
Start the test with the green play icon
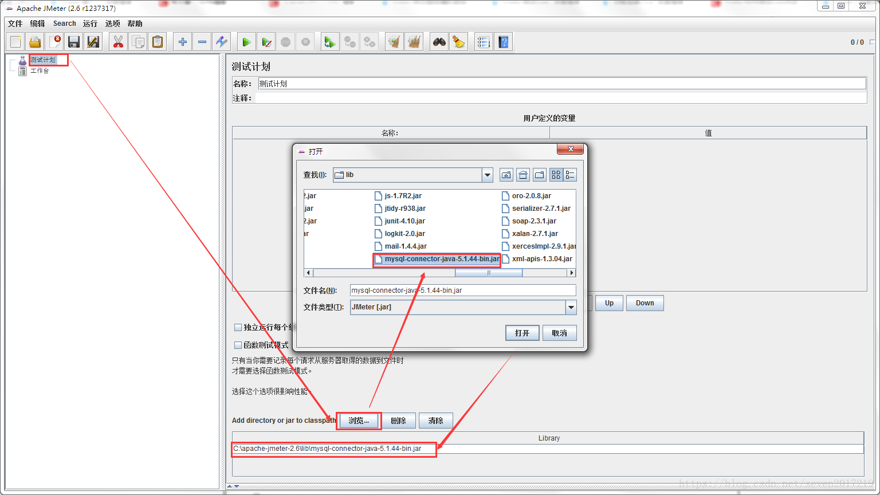coord(246,42)
